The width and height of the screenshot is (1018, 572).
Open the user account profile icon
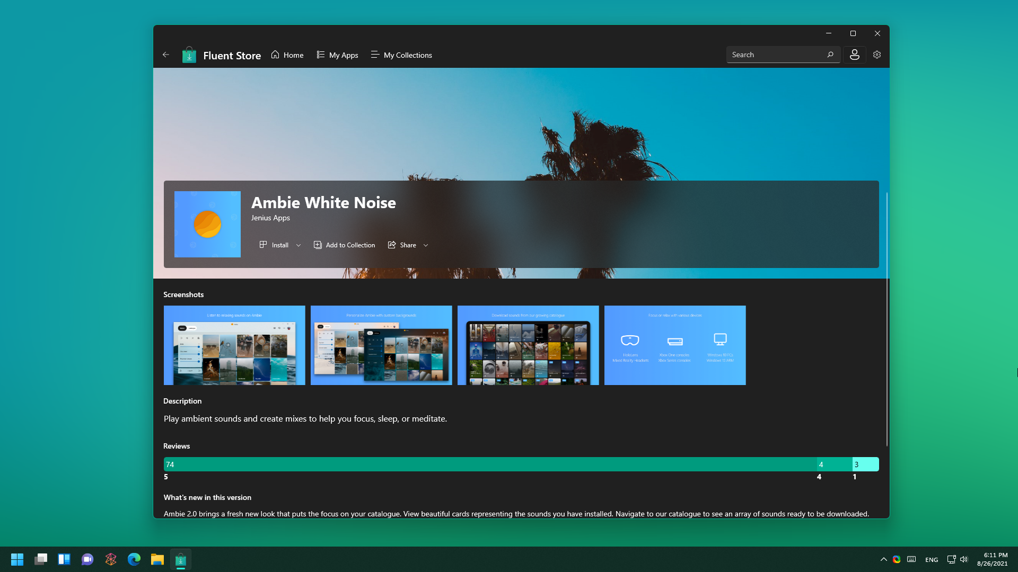click(x=854, y=55)
